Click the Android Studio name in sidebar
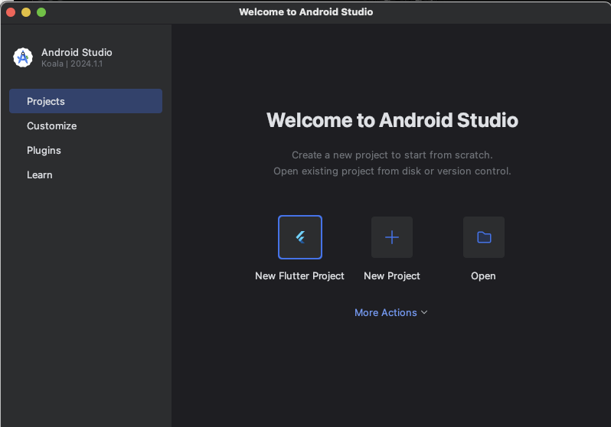The image size is (611, 427). tap(77, 52)
